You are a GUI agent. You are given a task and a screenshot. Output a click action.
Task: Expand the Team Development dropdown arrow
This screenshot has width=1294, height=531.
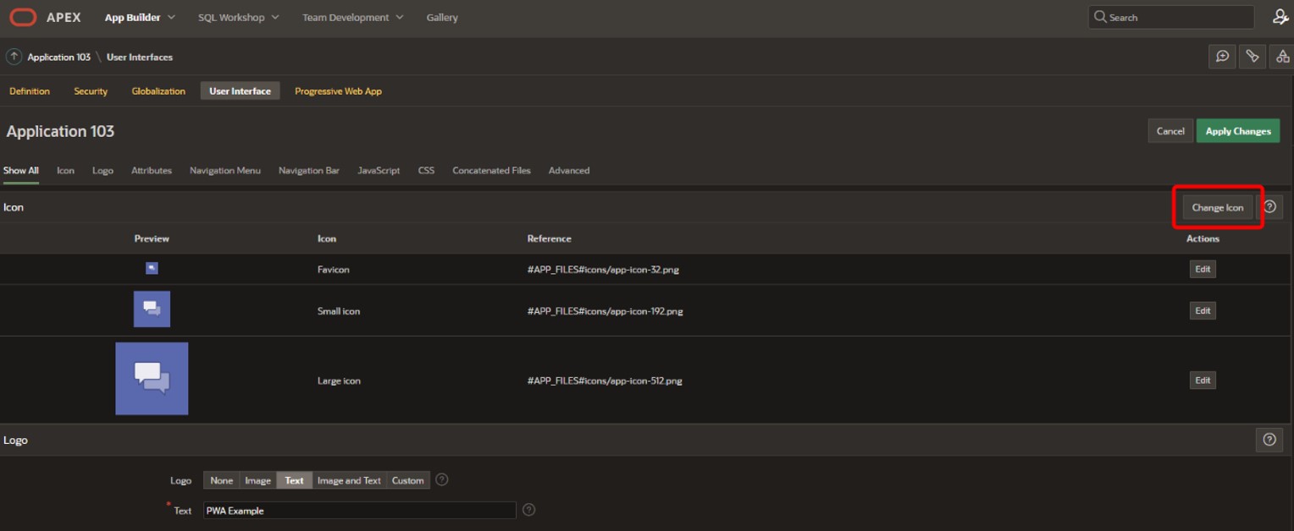coord(400,17)
